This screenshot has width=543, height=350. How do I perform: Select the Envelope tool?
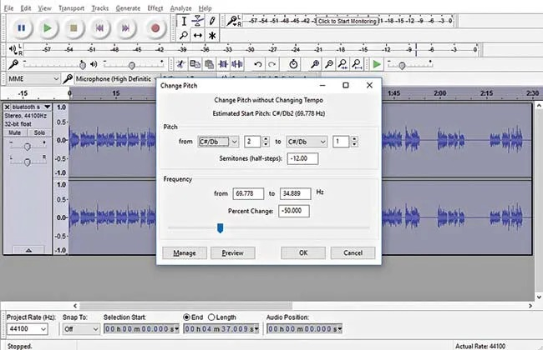point(197,21)
